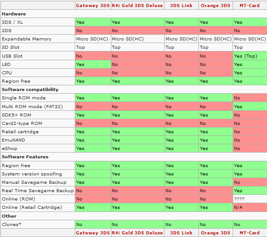Click MT-Card 'No' in Single ROM mode row

coord(250,98)
